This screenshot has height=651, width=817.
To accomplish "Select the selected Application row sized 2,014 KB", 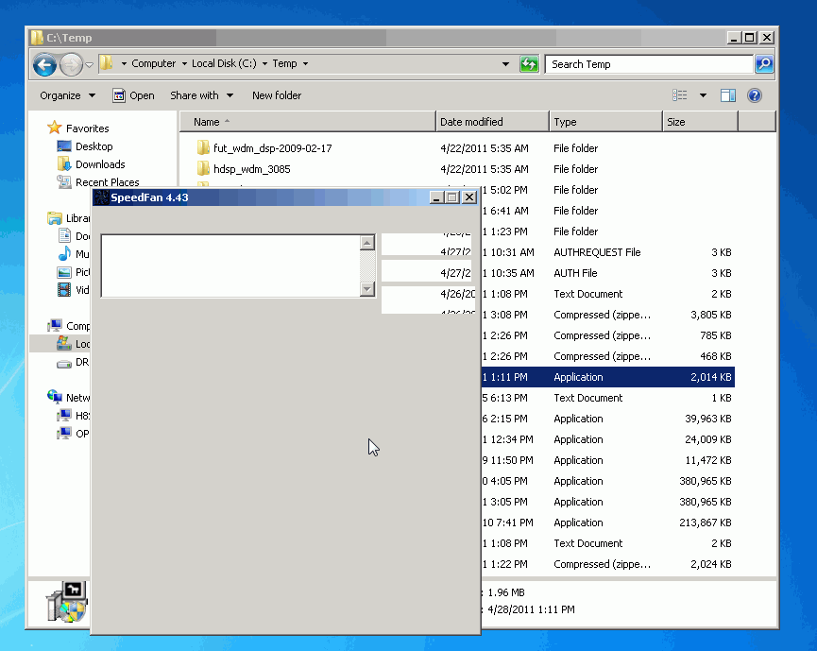I will click(608, 377).
